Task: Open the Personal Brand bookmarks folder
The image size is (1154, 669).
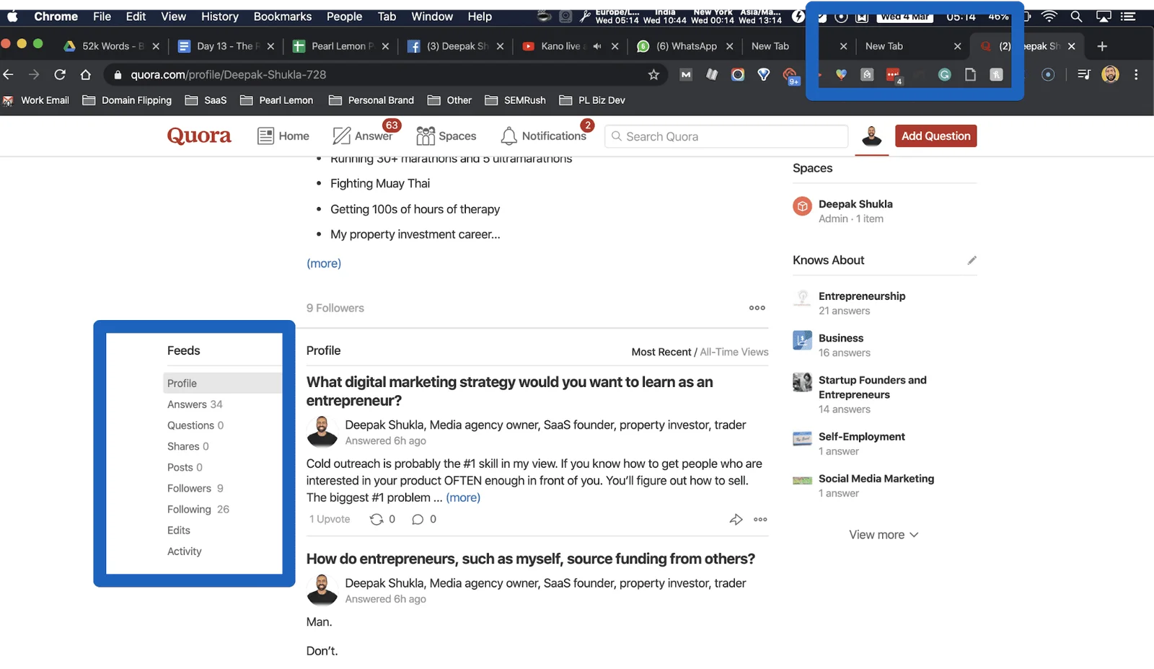Action: point(371,100)
